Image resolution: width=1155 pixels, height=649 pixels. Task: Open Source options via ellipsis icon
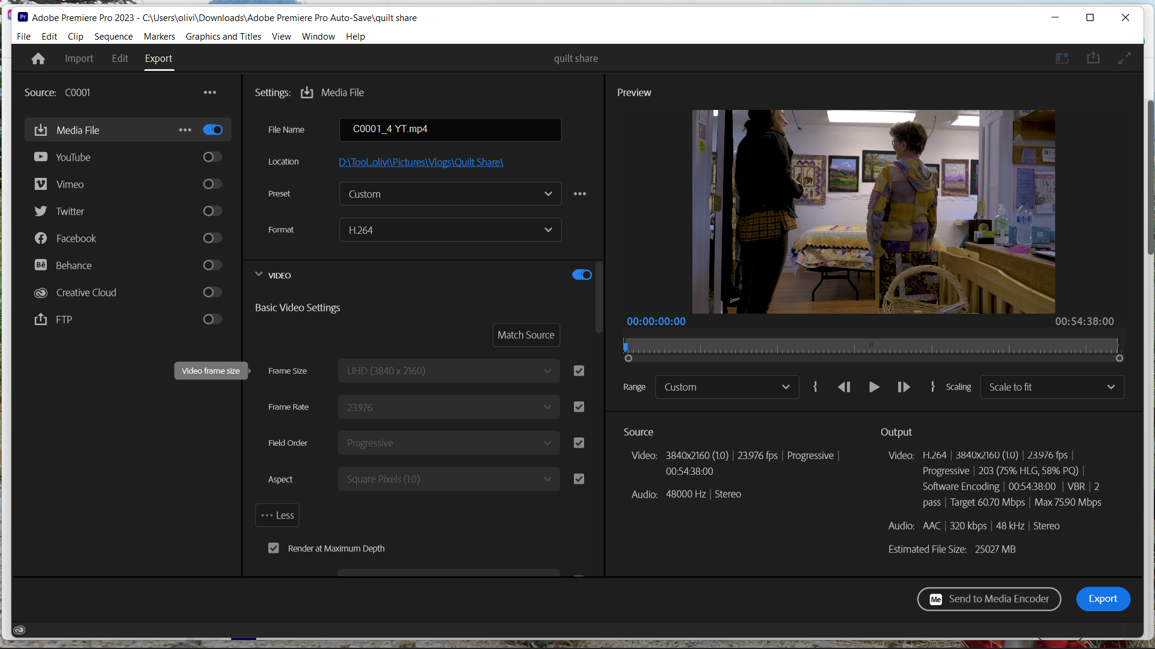tap(210, 92)
